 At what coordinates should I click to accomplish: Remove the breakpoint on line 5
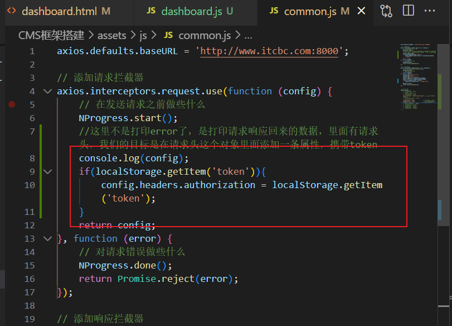12,104
